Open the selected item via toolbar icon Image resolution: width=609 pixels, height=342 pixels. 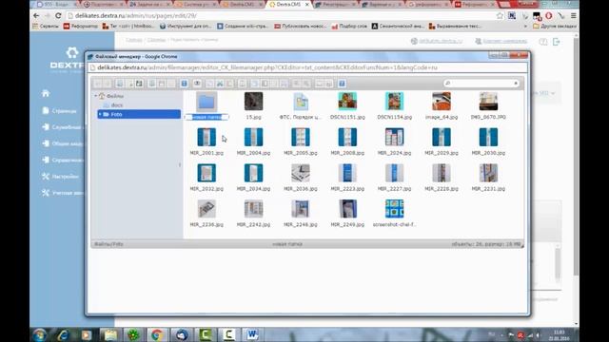[x=151, y=84]
